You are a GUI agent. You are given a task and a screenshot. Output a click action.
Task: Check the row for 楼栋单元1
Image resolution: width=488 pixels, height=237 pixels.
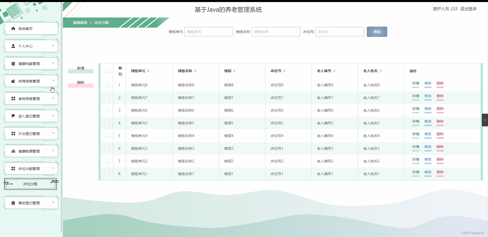coord(107,174)
